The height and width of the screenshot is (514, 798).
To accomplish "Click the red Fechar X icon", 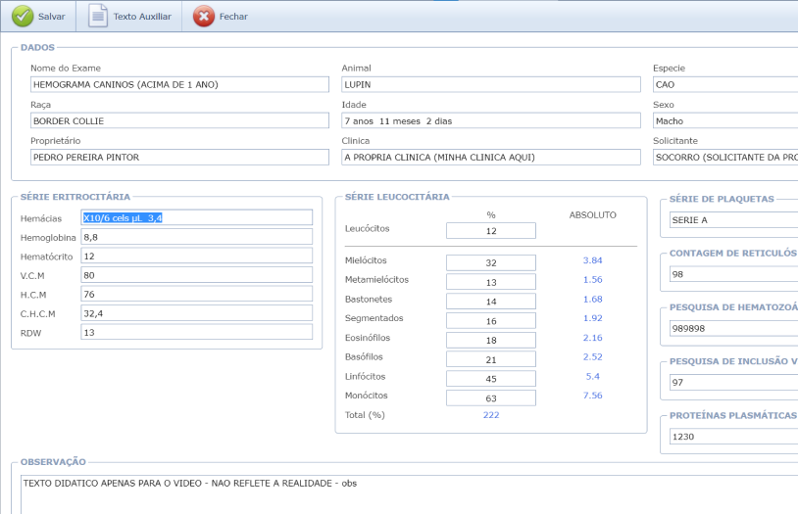I will point(203,16).
